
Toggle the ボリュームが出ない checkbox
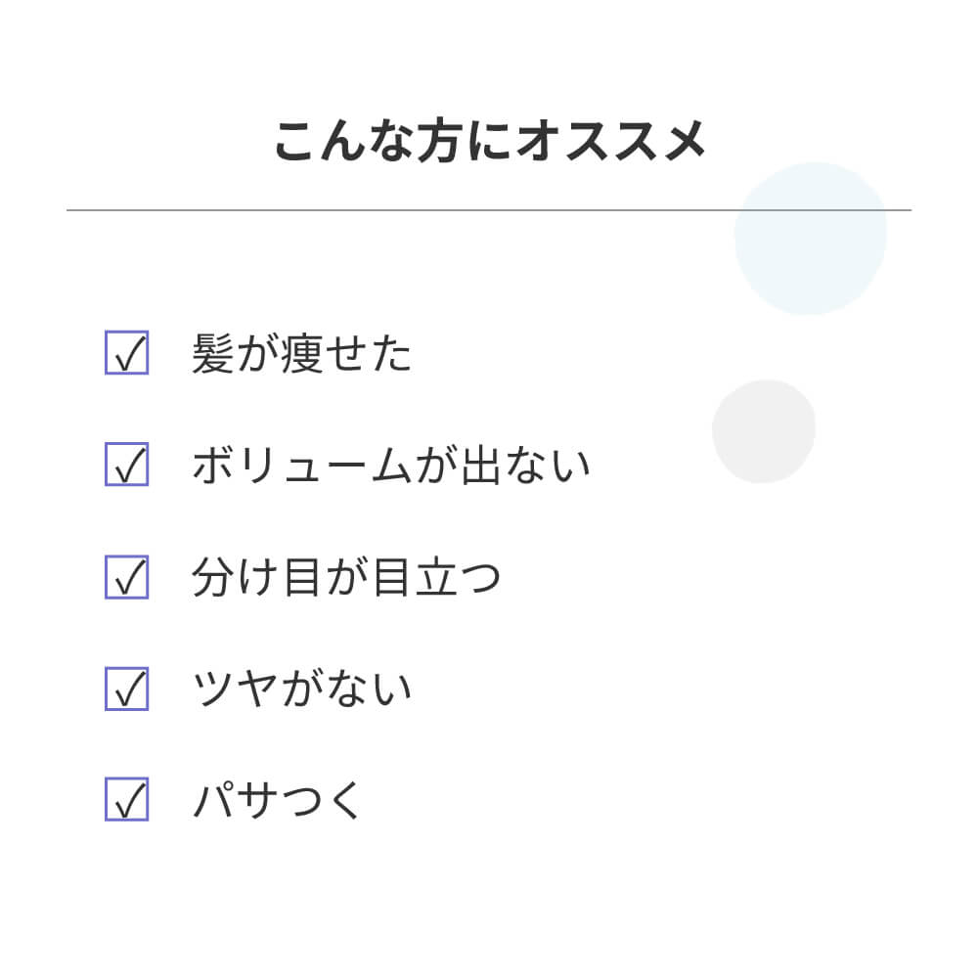(x=126, y=465)
